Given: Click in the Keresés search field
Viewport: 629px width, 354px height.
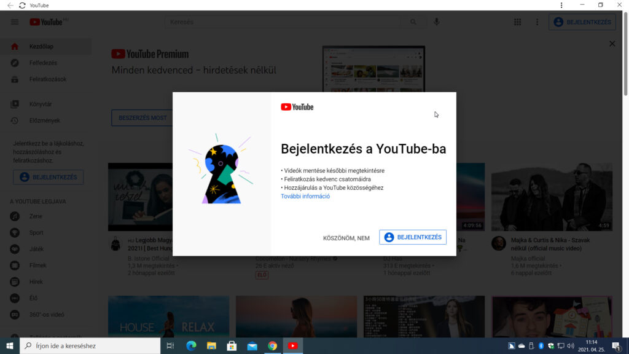Looking at the screenshot, I should [x=283, y=22].
